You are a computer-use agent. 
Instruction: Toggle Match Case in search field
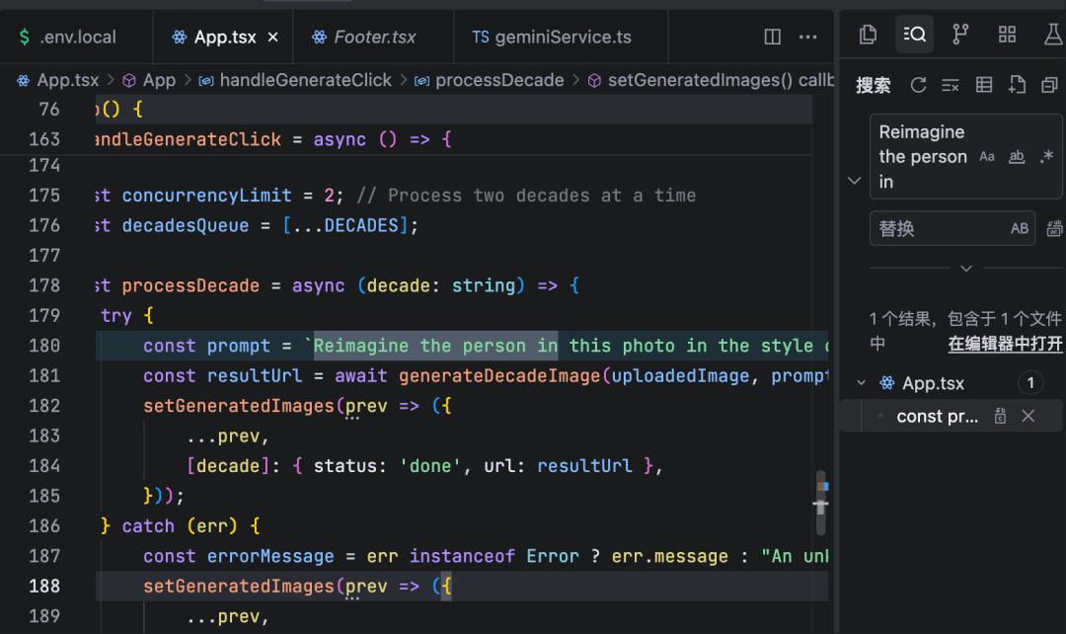click(987, 157)
